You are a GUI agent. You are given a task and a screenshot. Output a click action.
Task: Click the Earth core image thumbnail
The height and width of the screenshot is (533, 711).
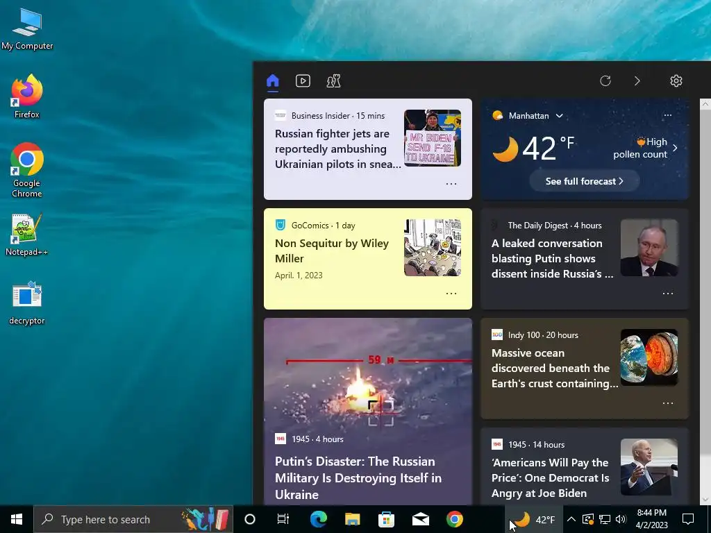(649, 357)
